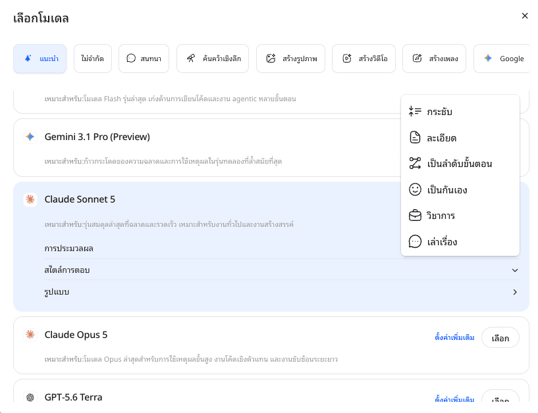Click the telescope icon for ค้นคว้าเชิงลึก
This screenshot has height=413, width=538.
(x=191, y=59)
